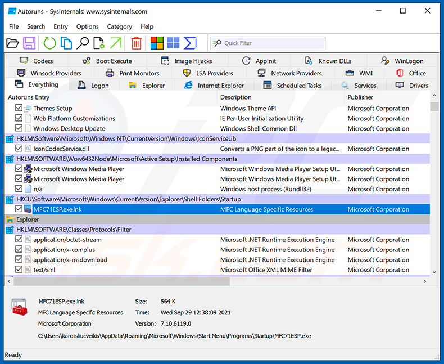Switch to the WMI tab

pos(359,73)
